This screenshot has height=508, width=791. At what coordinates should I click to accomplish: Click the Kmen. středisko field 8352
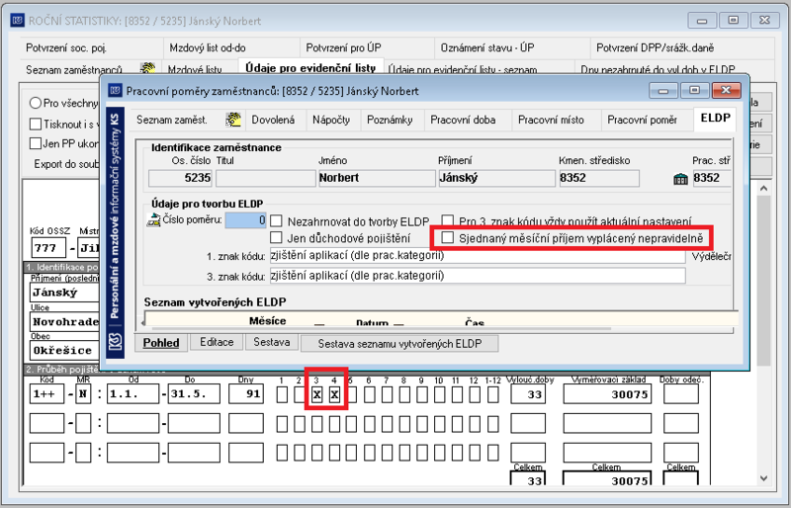(599, 178)
